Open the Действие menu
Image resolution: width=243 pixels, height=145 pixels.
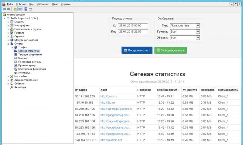coord(21,3)
